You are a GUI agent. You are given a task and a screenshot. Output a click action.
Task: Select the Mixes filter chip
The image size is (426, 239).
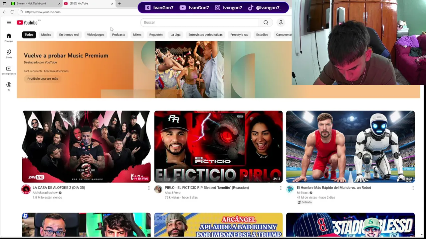(x=137, y=35)
